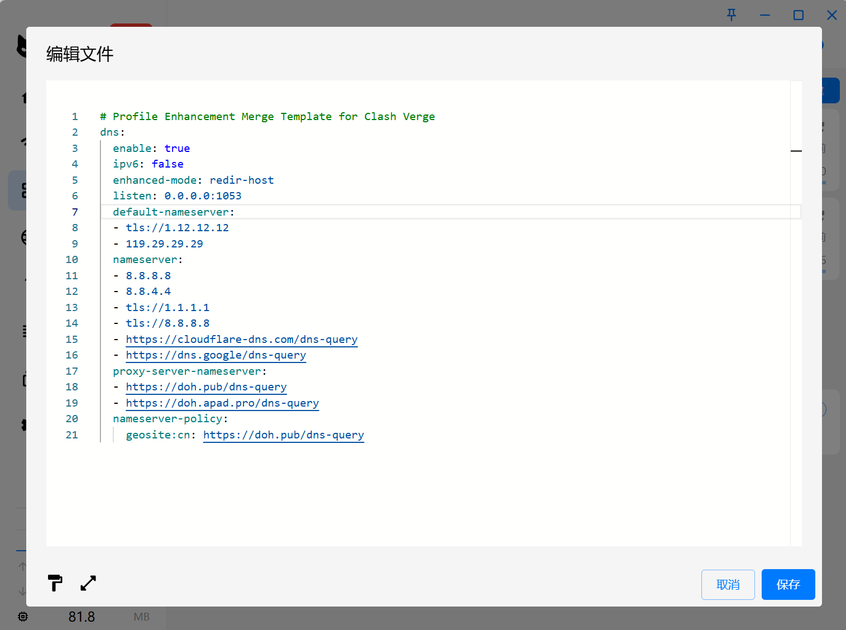Click the 保存 save button
The width and height of the screenshot is (846, 630).
[788, 585]
